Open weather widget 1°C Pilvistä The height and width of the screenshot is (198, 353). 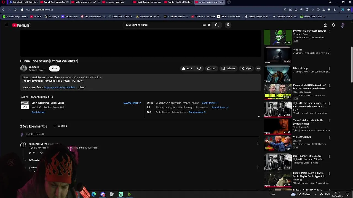pyautogui.click(x=300, y=194)
